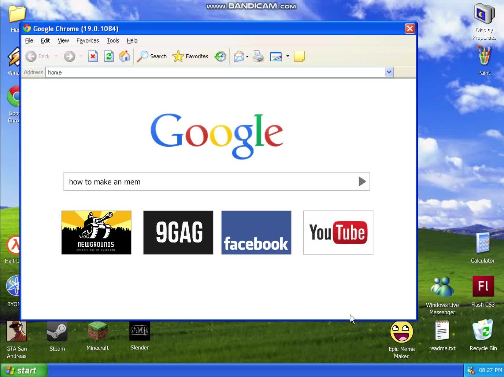Open the Minecraft desktop icon

click(97, 331)
